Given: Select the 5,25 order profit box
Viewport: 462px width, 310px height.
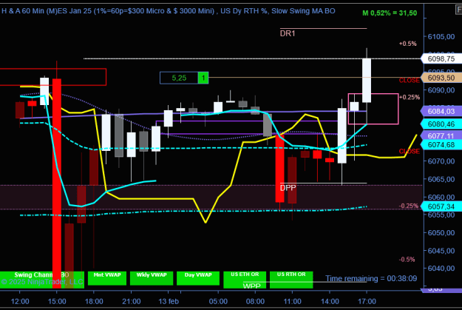Looking at the screenshot, I should click(x=179, y=78).
